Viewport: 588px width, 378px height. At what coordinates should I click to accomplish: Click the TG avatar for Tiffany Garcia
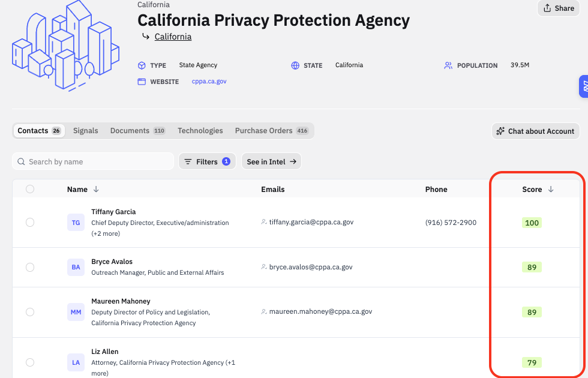[x=76, y=223]
